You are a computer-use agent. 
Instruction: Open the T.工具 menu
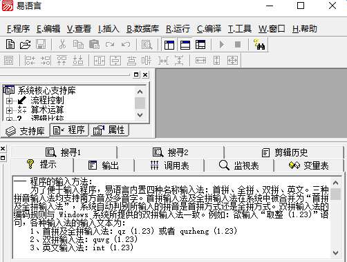(240, 29)
